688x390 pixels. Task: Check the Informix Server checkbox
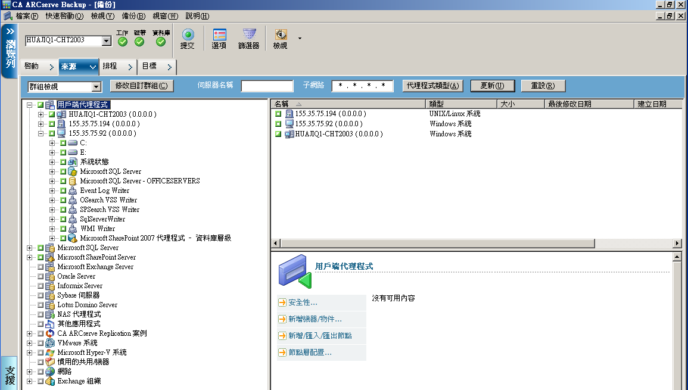[41, 286]
